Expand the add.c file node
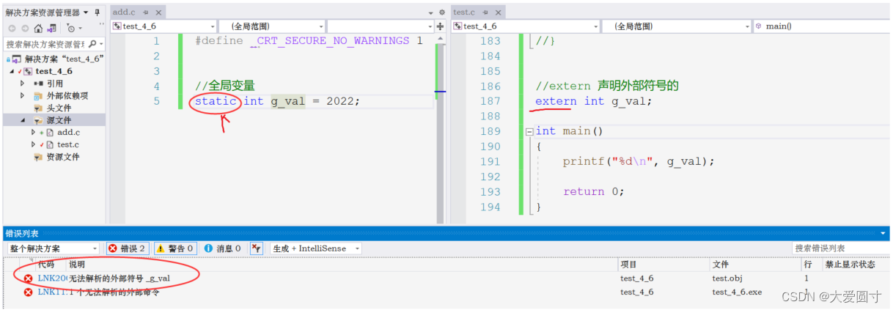Screen dimensions: 893x310 coord(33,133)
